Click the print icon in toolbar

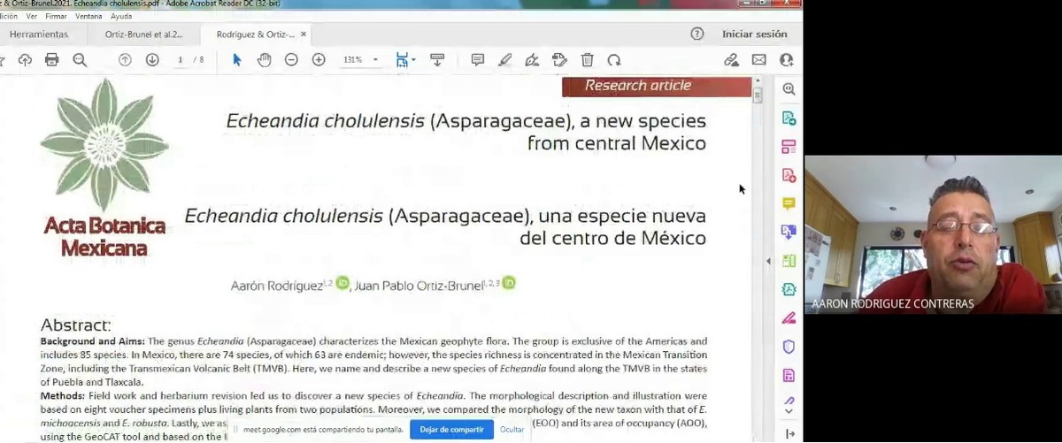click(52, 60)
